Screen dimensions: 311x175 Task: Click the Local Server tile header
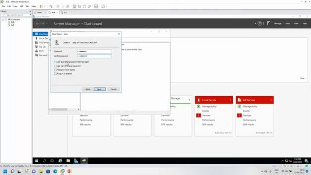tap(214, 100)
